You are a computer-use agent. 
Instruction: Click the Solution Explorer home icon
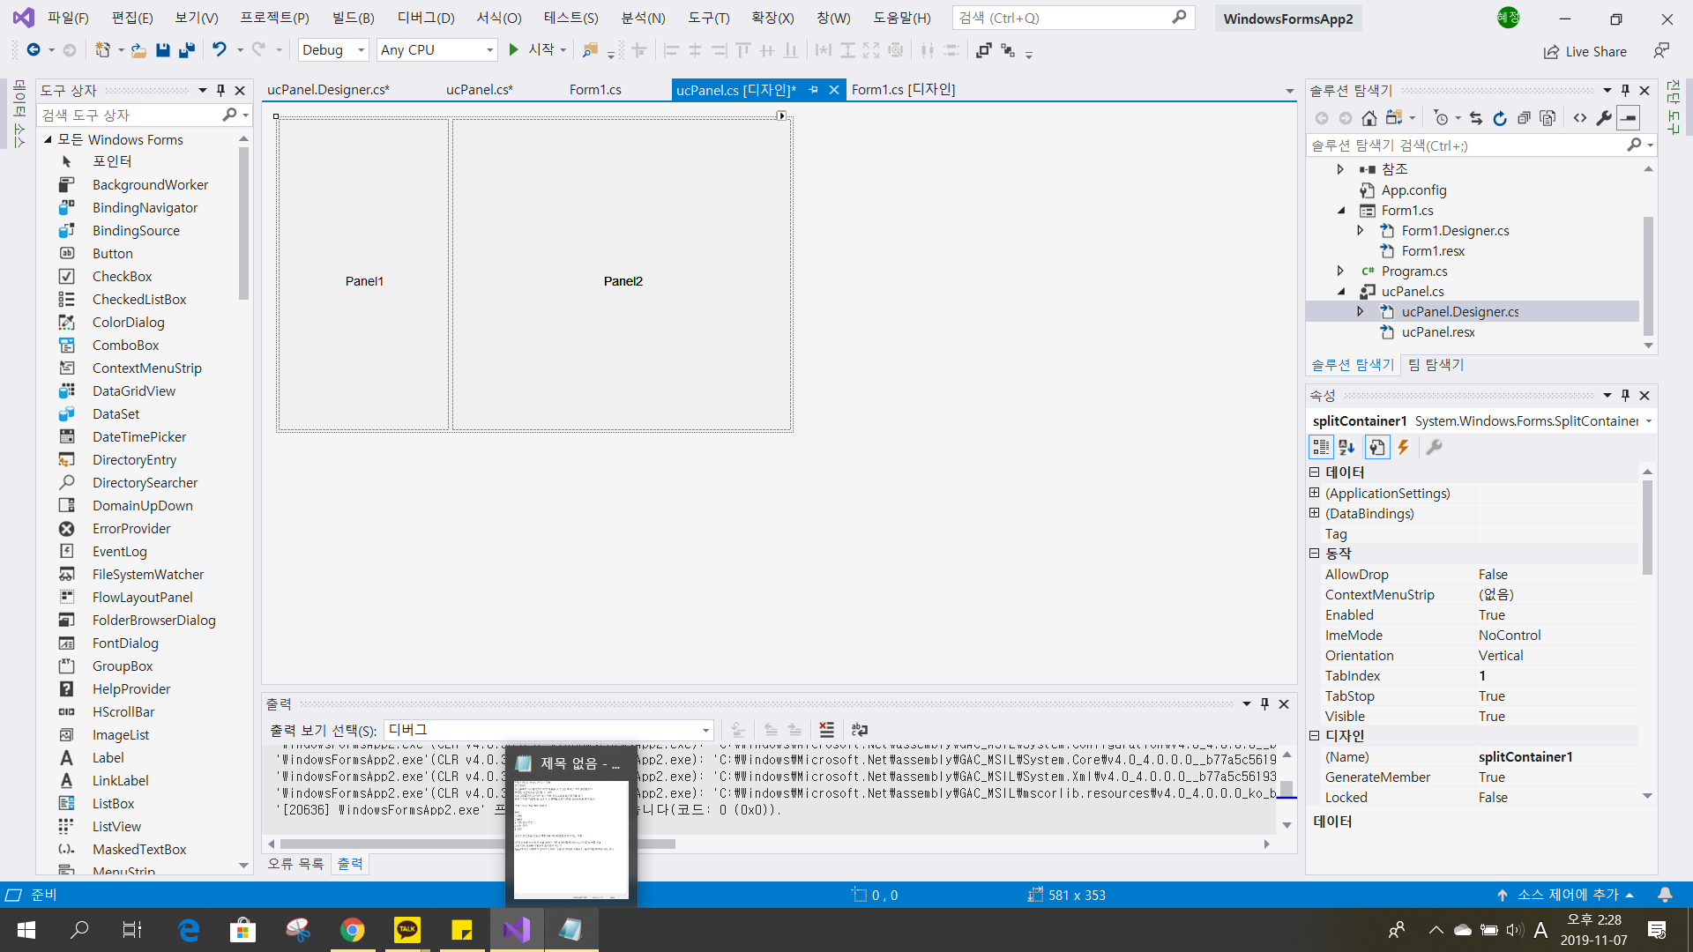click(x=1369, y=118)
